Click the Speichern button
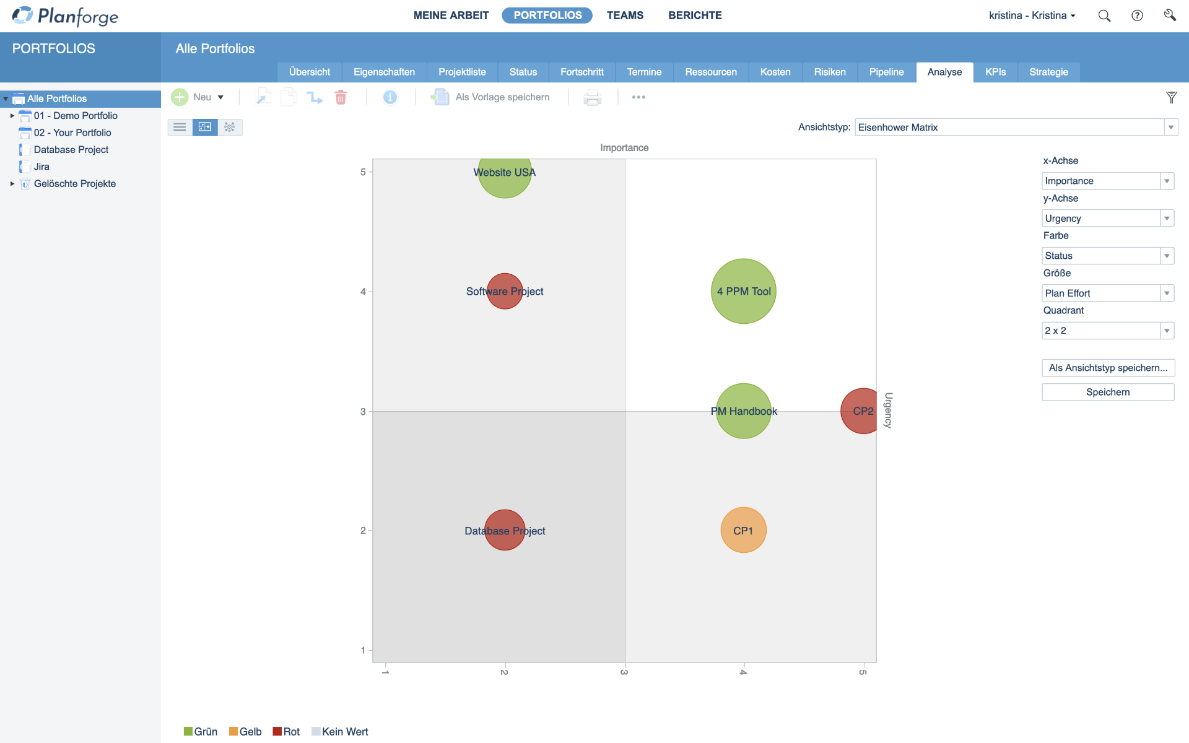This screenshot has height=743, width=1189. [1108, 391]
